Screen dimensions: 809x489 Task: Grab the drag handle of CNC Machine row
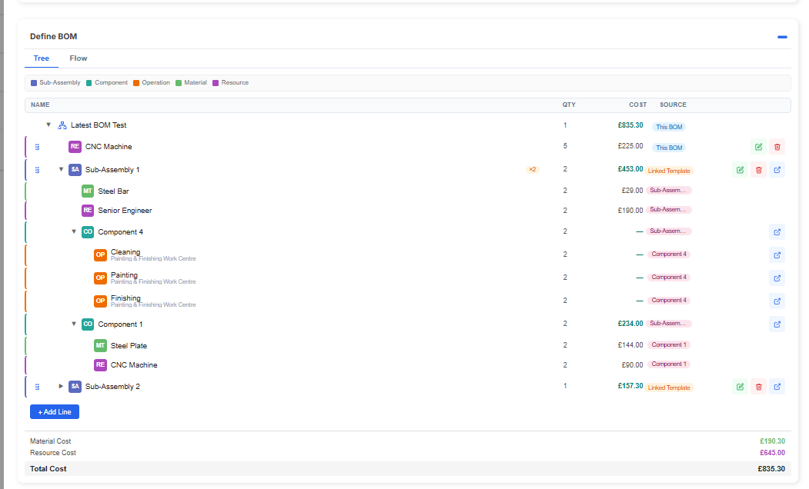[x=37, y=147]
